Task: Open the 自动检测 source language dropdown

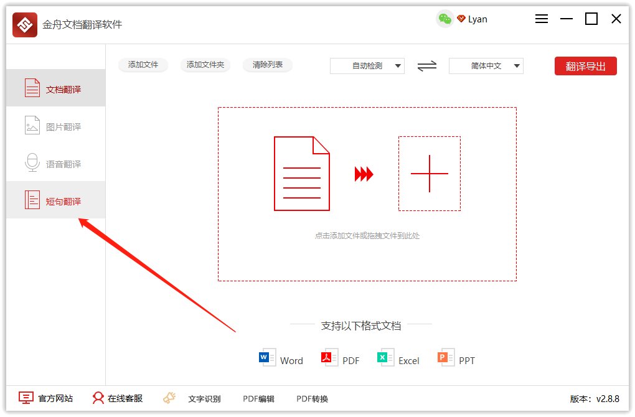Action: (x=367, y=65)
